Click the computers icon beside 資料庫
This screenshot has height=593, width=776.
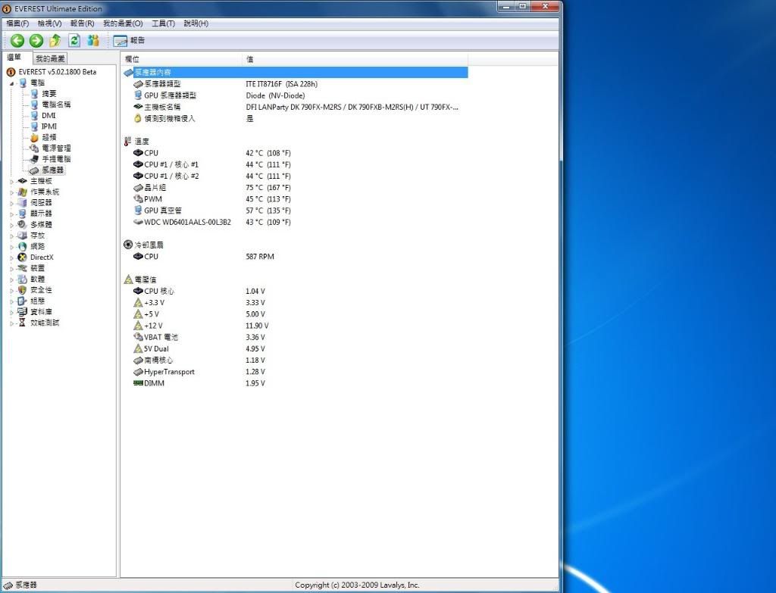pos(22,311)
